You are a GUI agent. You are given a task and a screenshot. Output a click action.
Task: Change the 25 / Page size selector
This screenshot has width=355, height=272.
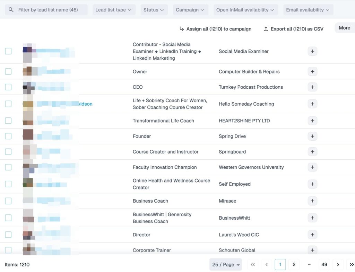pyautogui.click(x=225, y=264)
